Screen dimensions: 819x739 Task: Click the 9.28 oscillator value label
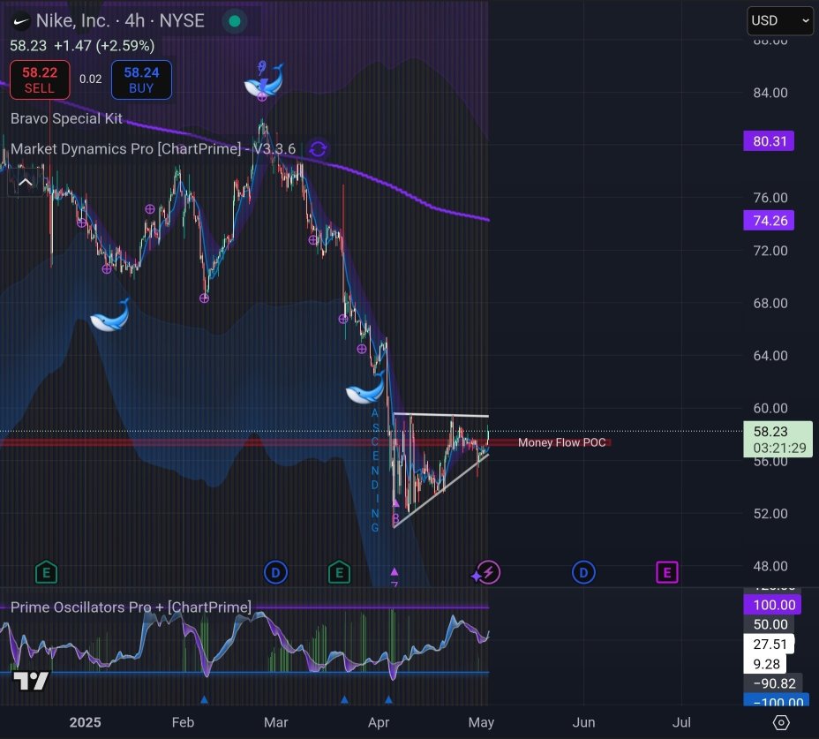(766, 664)
